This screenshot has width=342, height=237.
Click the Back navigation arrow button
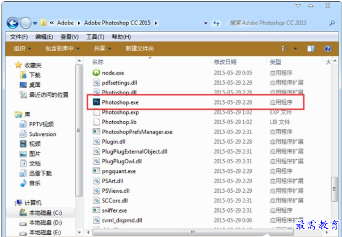point(12,23)
